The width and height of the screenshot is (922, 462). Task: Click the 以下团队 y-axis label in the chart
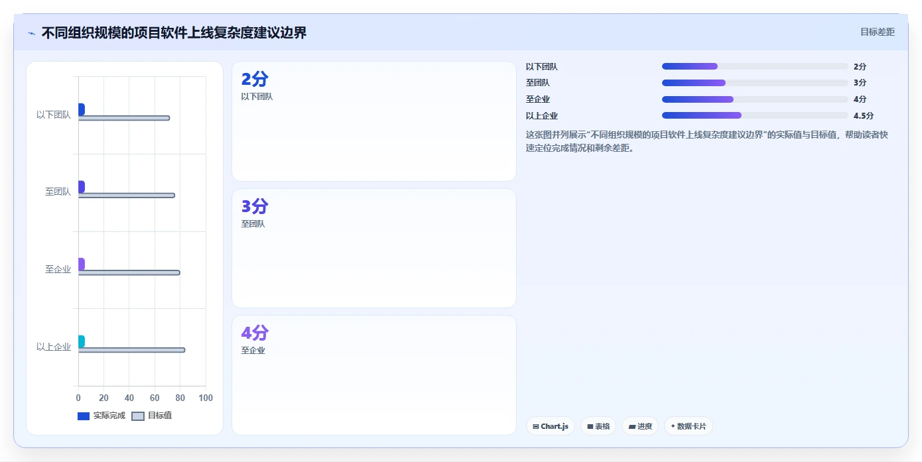coord(54,115)
